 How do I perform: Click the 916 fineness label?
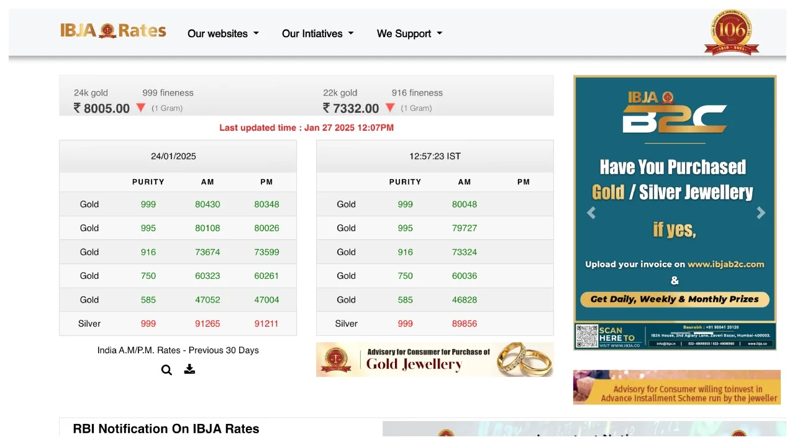tap(417, 93)
